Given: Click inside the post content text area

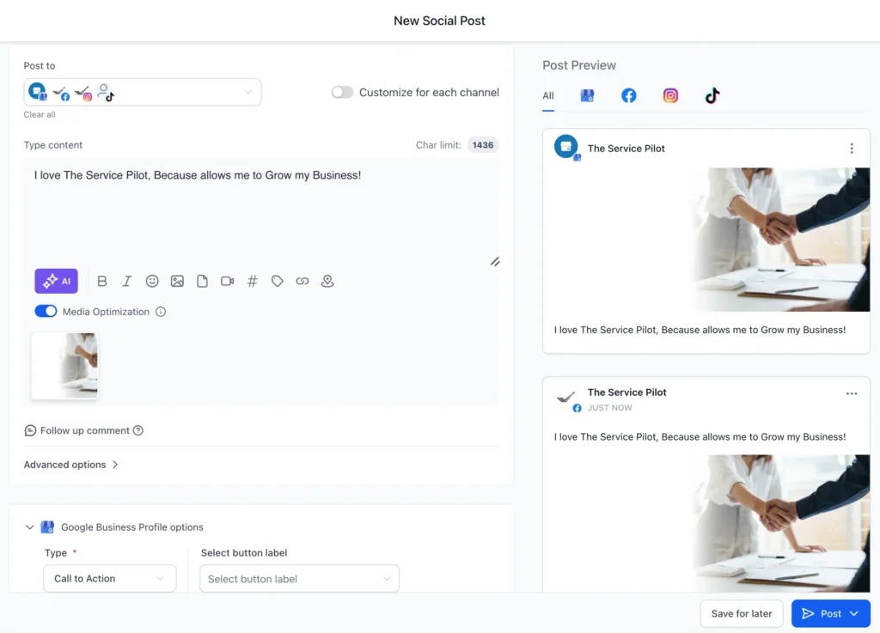Looking at the screenshot, I should [258, 215].
